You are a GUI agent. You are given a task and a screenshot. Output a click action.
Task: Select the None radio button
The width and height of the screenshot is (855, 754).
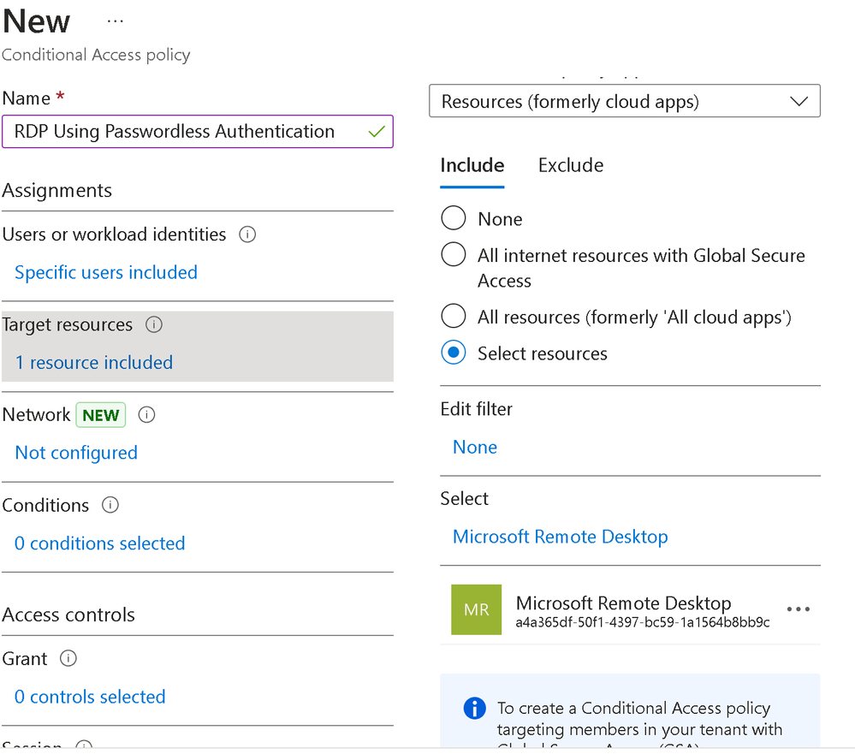click(453, 217)
